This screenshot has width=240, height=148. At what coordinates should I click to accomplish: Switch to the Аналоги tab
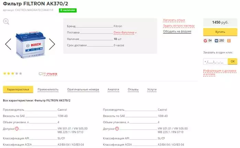pyautogui.click(x=113, y=89)
